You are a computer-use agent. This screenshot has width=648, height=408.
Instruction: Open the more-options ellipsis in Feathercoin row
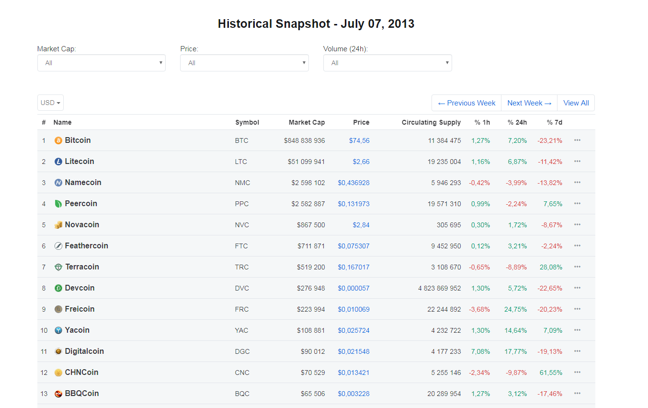point(577,246)
